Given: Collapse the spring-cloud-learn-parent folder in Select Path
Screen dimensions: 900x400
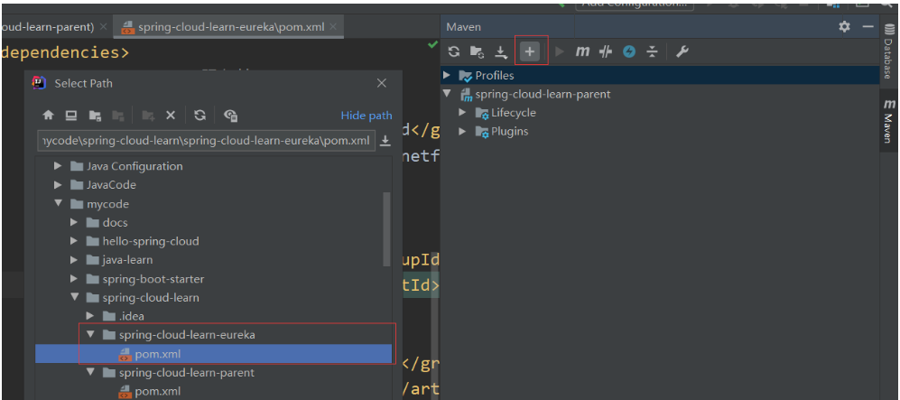Looking at the screenshot, I should coord(90,372).
